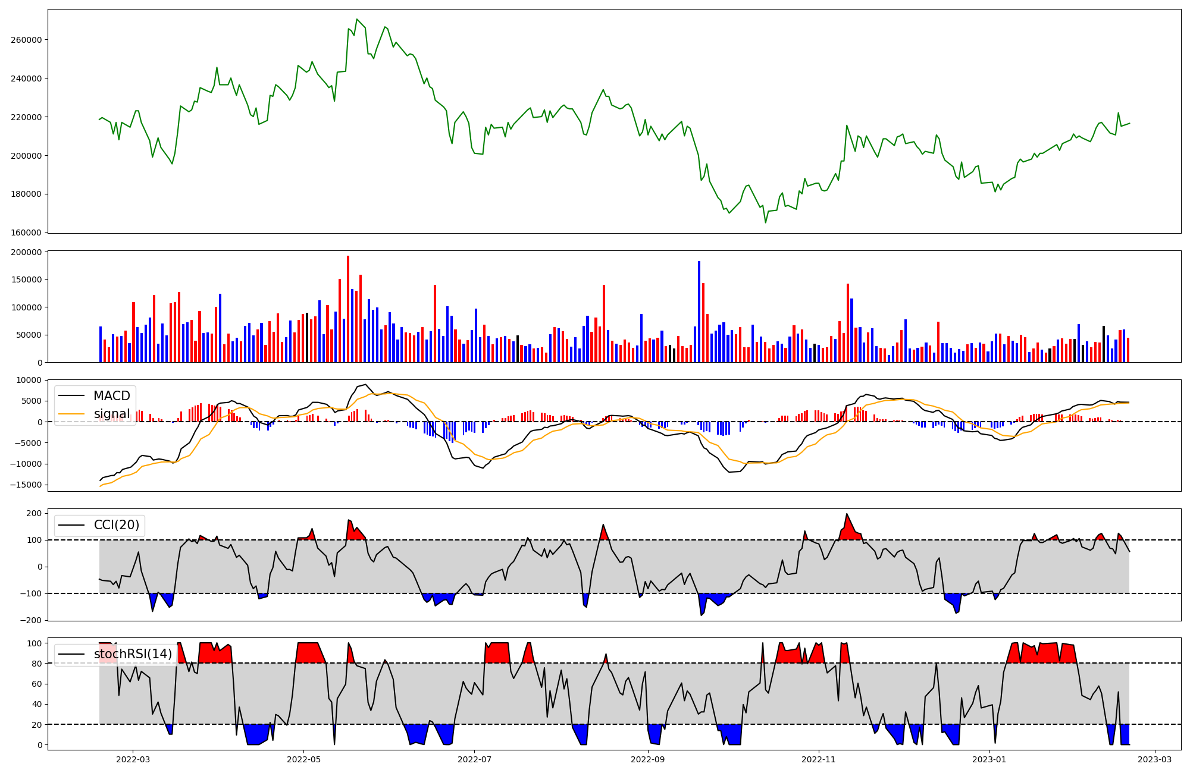Image resolution: width=1190 pixels, height=773 pixels.
Task: Click the tallest red volume bar
Action: (x=348, y=309)
